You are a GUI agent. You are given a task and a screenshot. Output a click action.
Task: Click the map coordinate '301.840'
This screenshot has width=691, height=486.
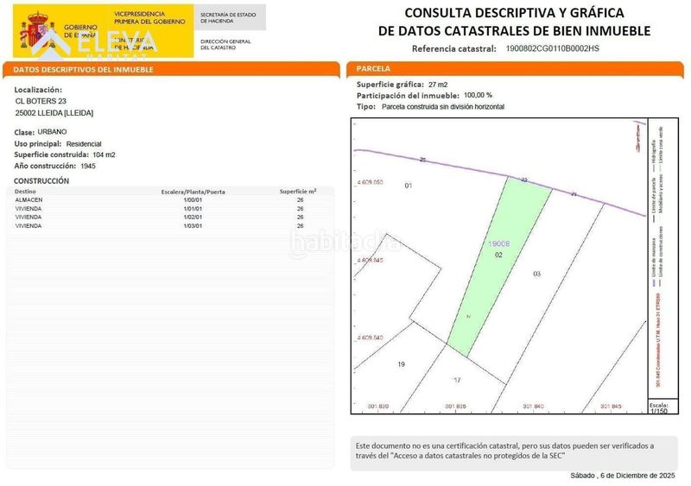coord(533,407)
